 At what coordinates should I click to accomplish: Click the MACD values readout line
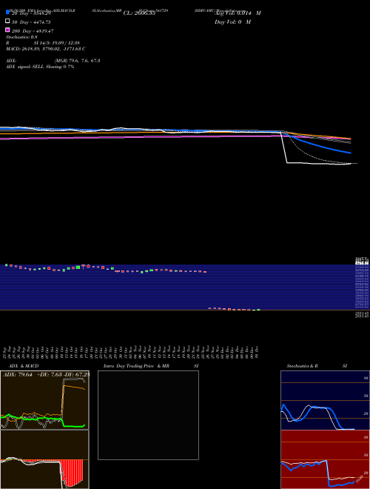click(x=46, y=49)
